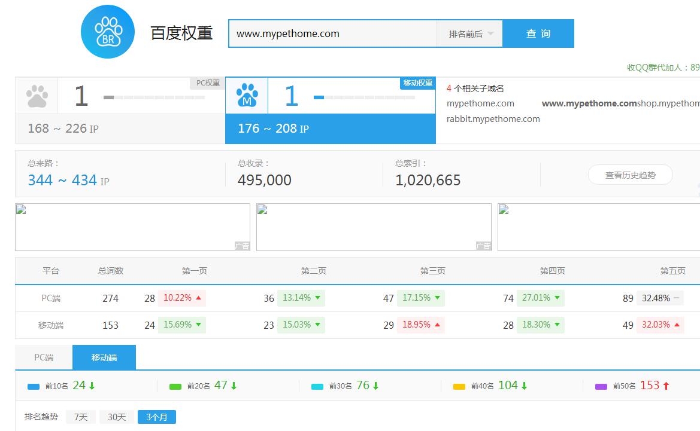Viewport: 700px width, 431px height.
Task: Click the green down arrow beside 18.30%
Action: tap(557, 325)
